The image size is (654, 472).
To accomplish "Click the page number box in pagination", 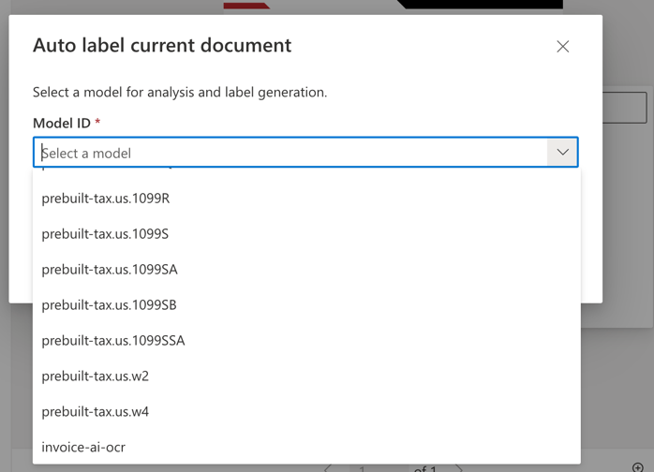I will 362,468.
